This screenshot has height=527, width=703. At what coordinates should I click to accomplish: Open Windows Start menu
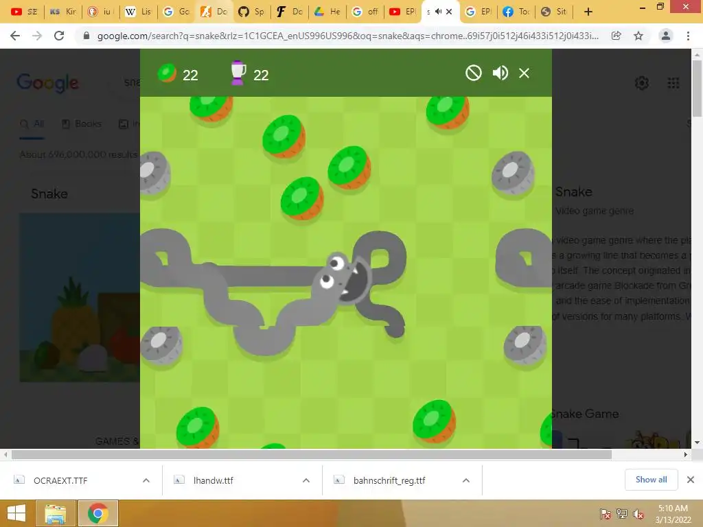tap(16, 513)
